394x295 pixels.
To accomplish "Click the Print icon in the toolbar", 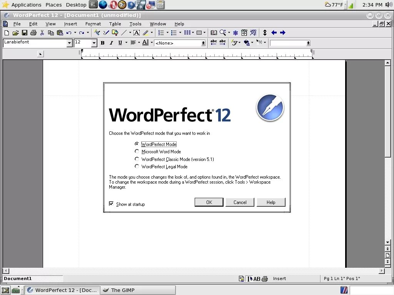I will coord(33,33).
